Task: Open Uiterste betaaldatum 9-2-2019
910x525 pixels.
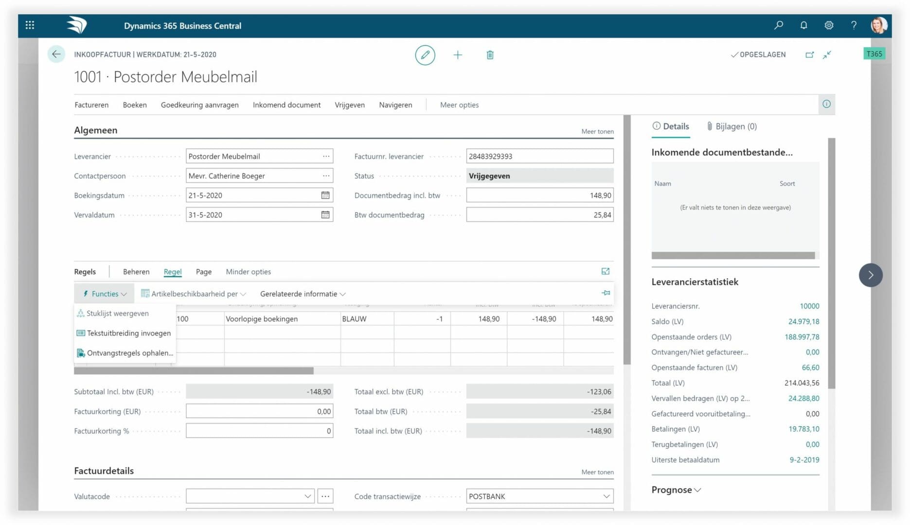Action: [x=804, y=459]
